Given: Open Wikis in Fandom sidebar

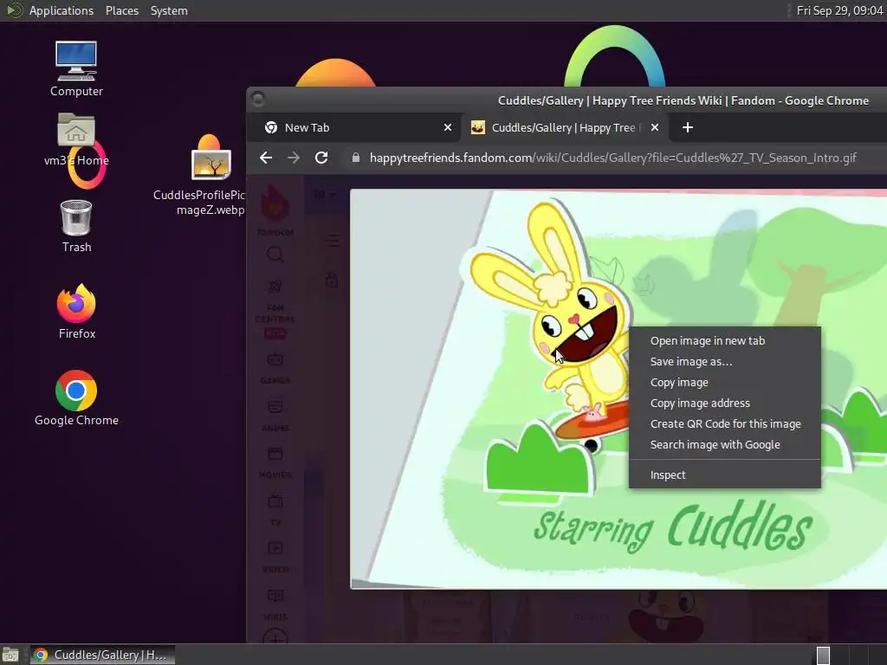Looking at the screenshot, I should pyautogui.click(x=275, y=604).
